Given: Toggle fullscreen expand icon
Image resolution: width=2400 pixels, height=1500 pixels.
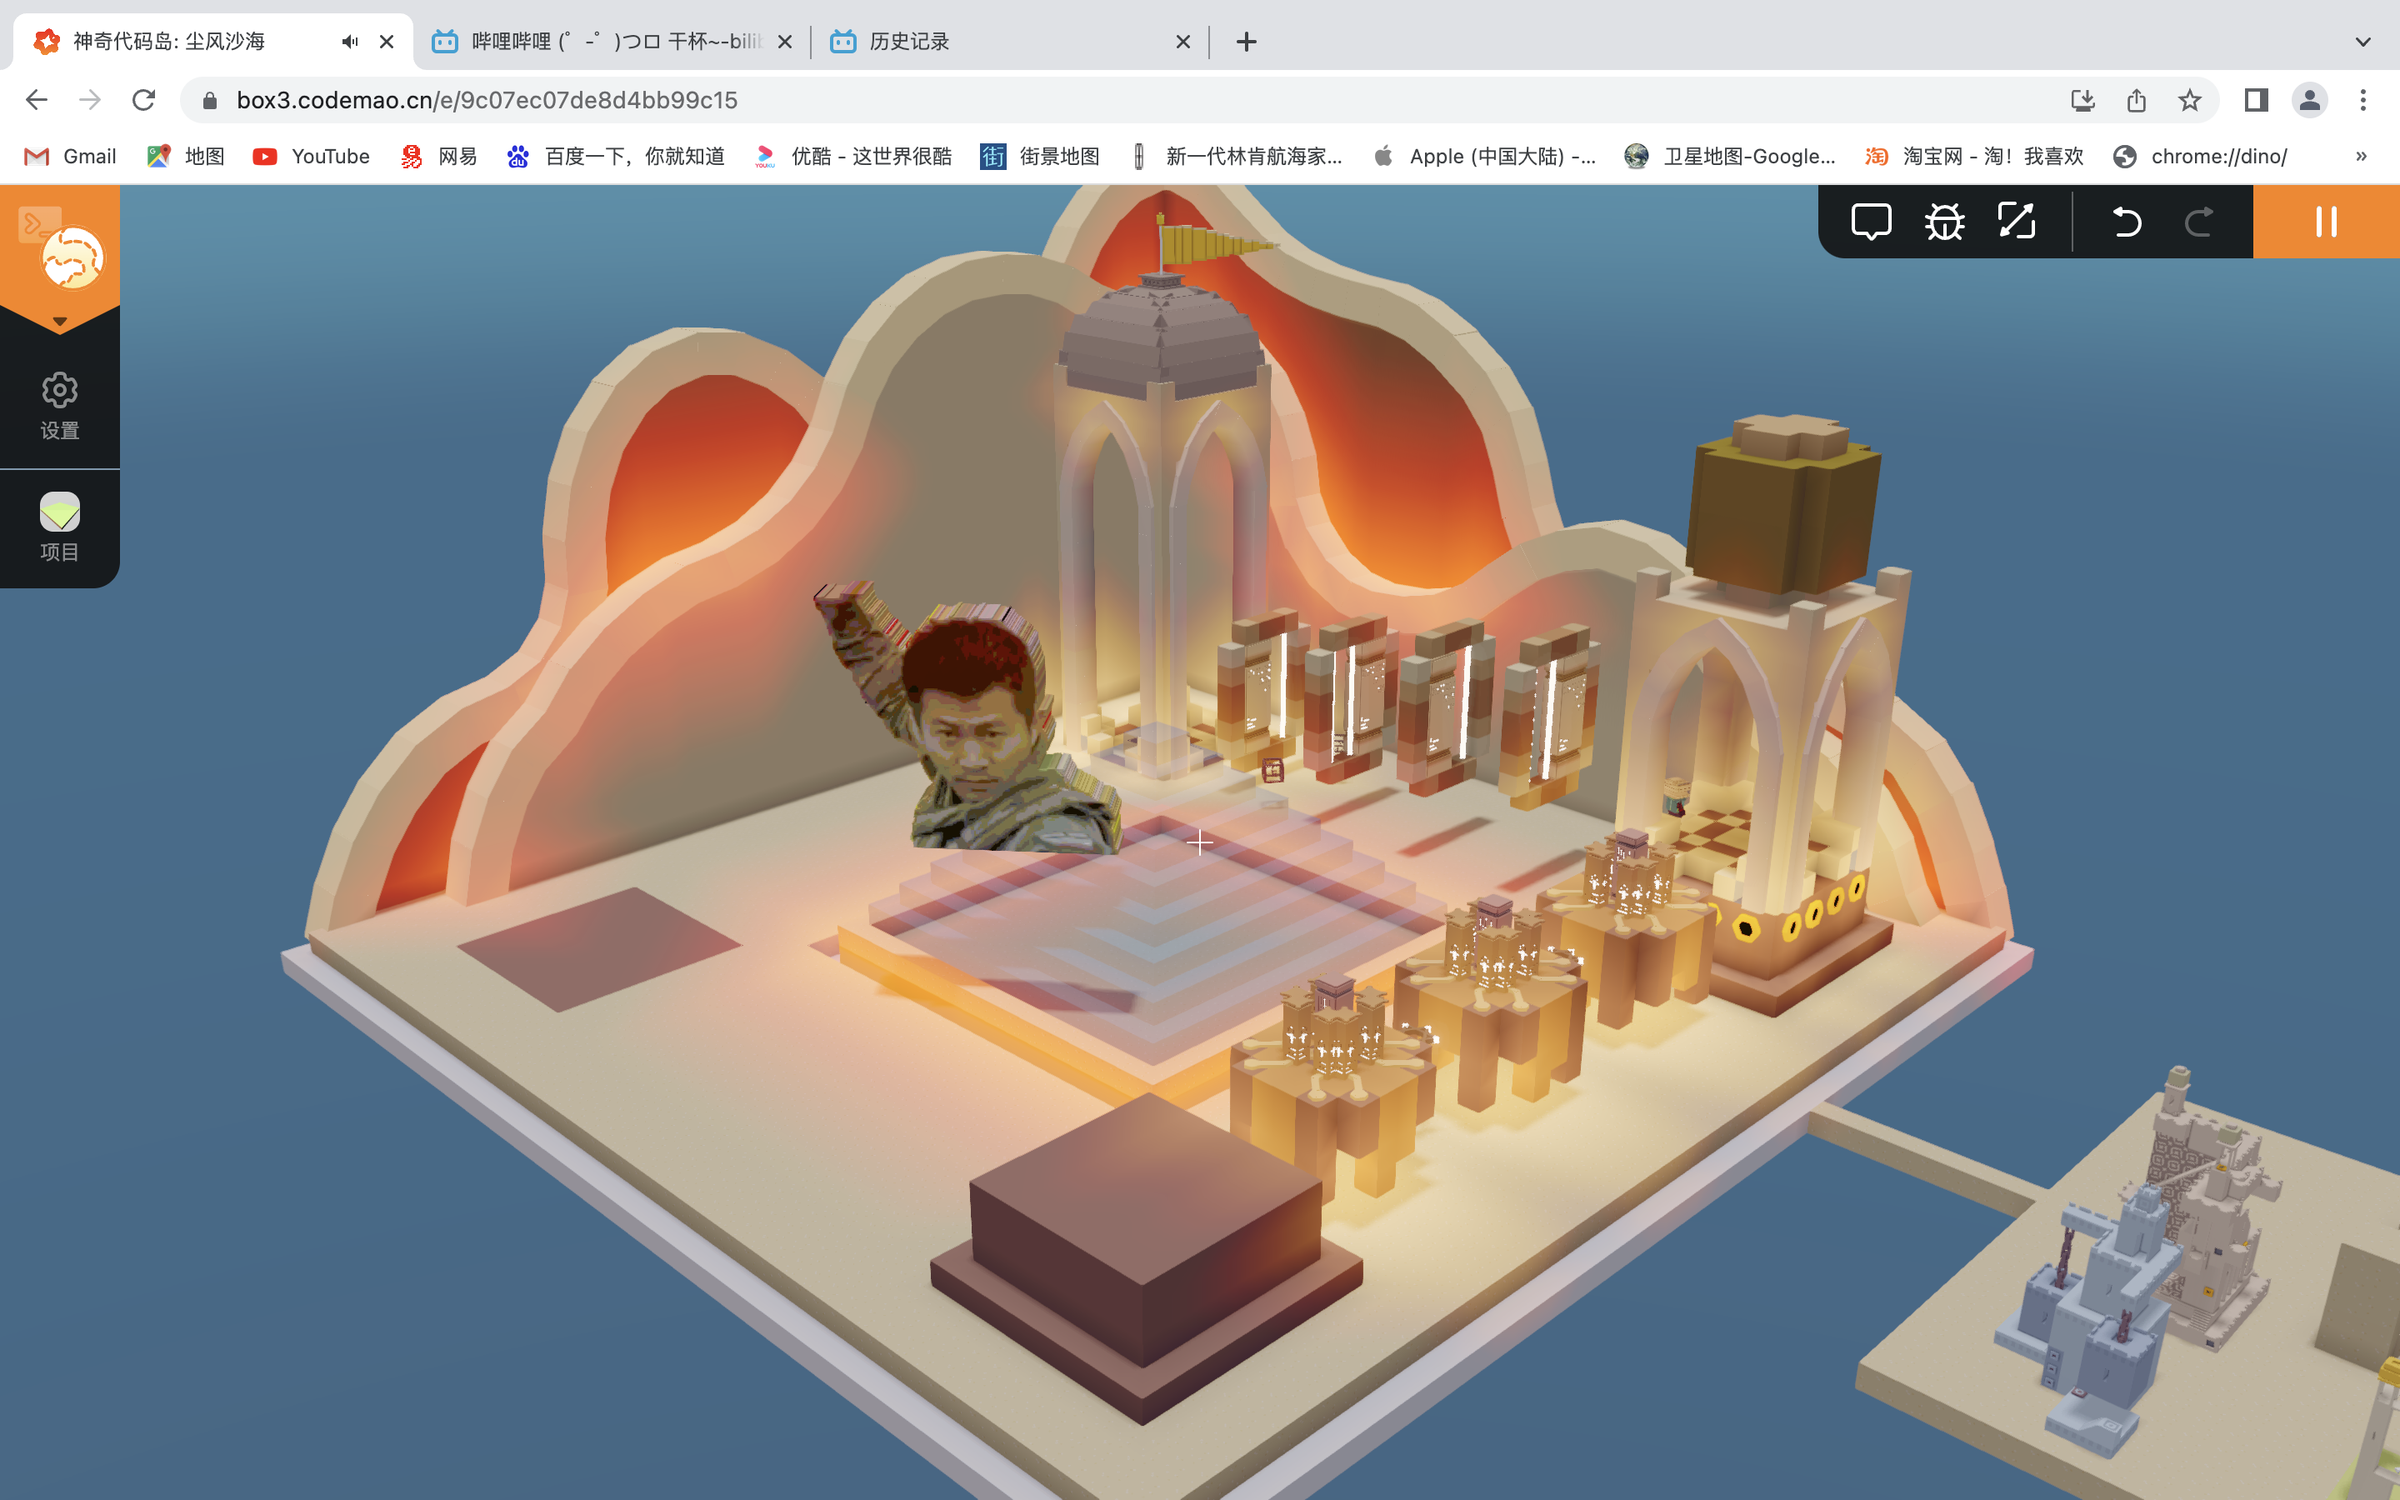Looking at the screenshot, I should point(2016,221).
